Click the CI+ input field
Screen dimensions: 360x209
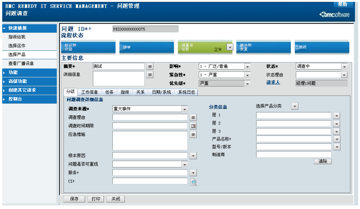pyautogui.click(x=150, y=181)
